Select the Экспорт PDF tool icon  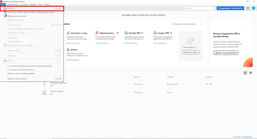pyautogui.click(x=126, y=33)
